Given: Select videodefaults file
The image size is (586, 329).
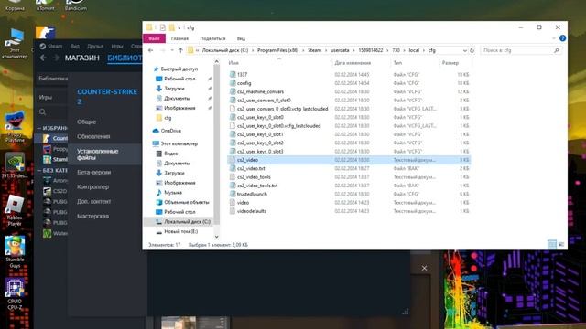Looking at the screenshot, I should (252, 211).
